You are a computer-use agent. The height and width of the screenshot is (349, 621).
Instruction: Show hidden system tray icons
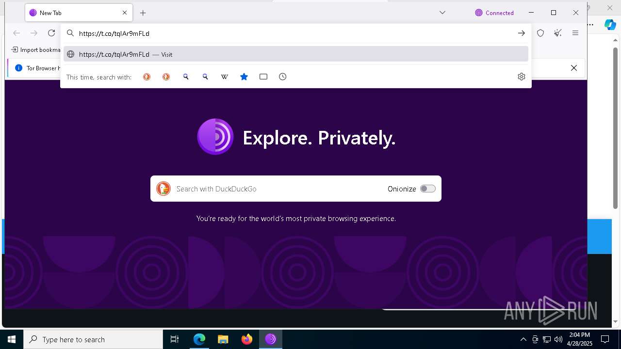(523, 339)
